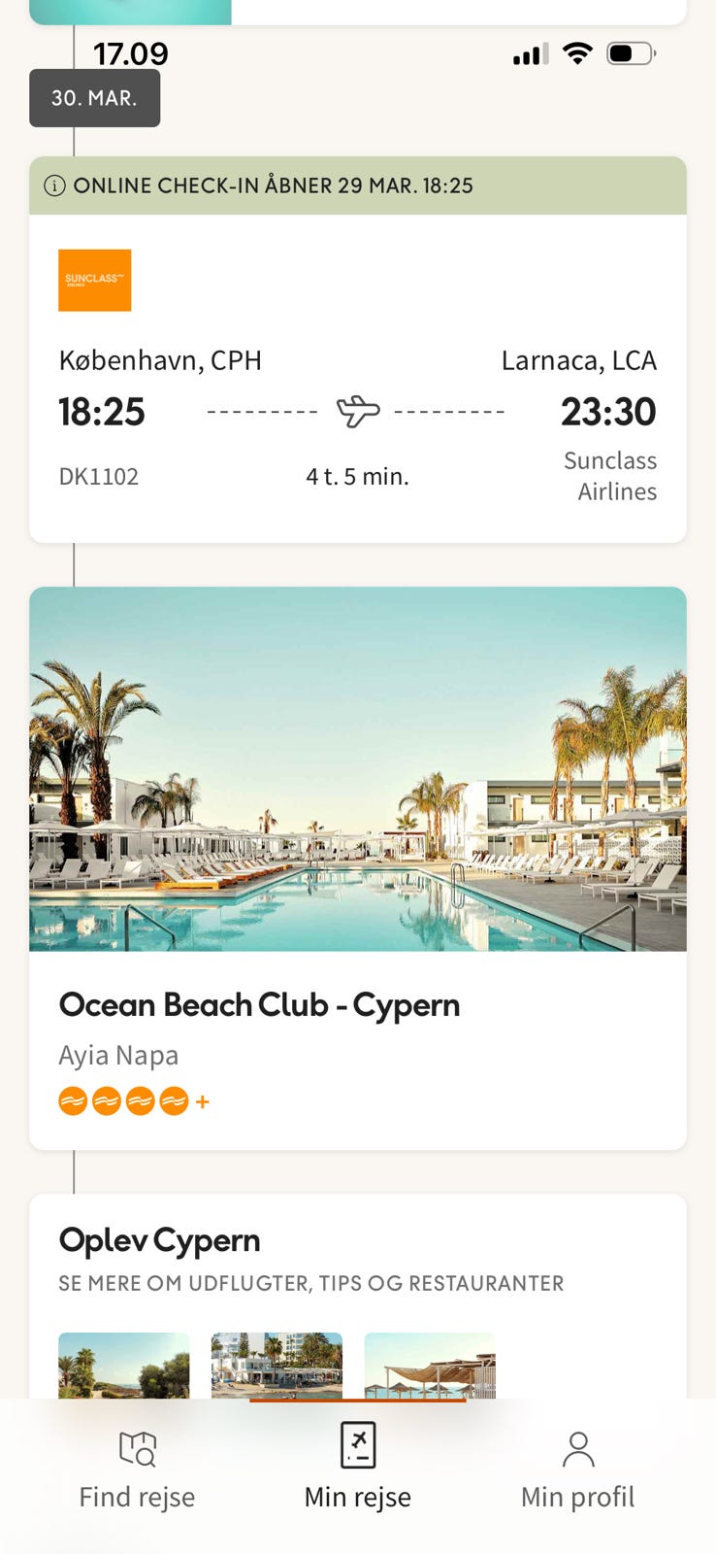Tap the Min profil person icon
This screenshot has width=716, height=1554.
pyautogui.click(x=578, y=1448)
